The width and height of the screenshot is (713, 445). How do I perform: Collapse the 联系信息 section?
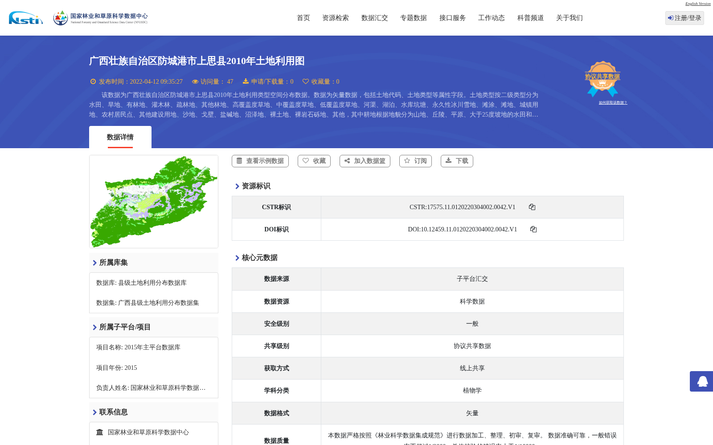(x=110, y=412)
